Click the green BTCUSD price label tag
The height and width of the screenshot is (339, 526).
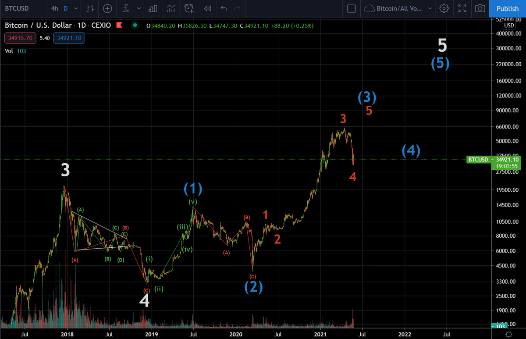pos(478,160)
